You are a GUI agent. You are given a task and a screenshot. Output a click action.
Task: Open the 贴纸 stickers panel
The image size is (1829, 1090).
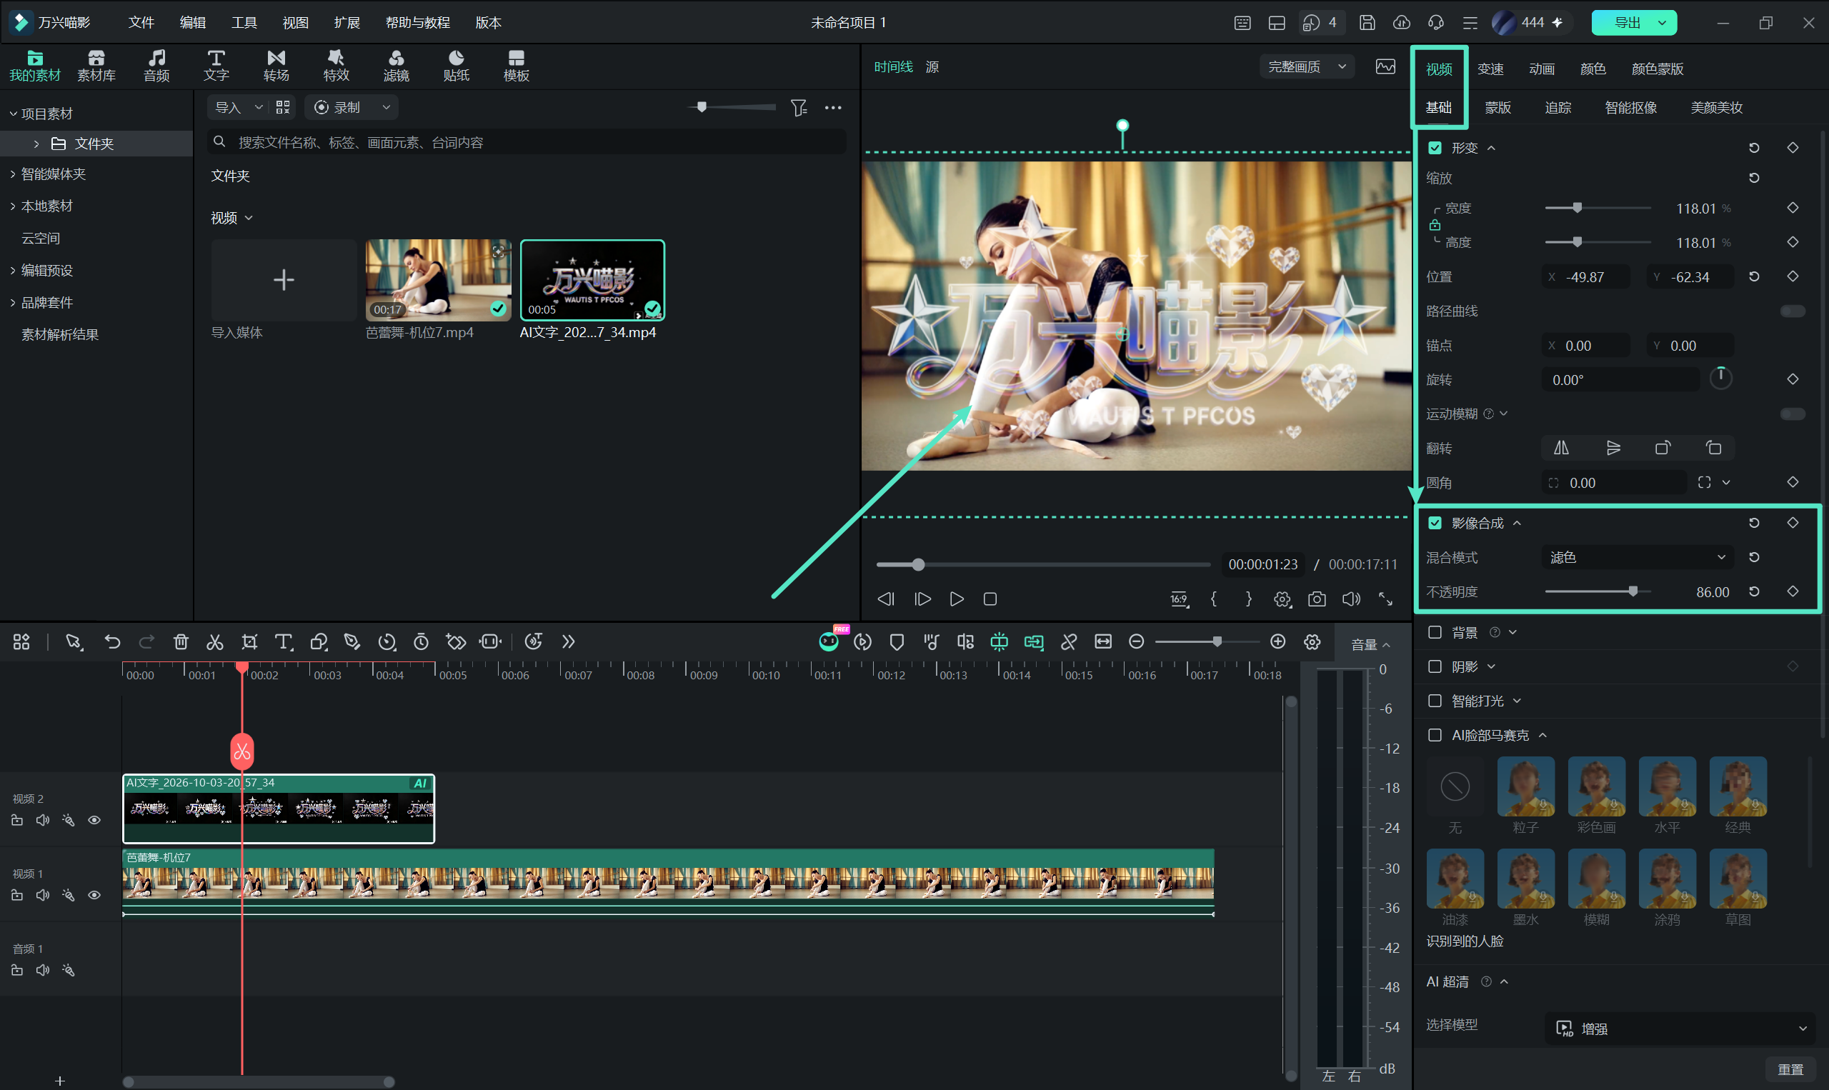456,66
